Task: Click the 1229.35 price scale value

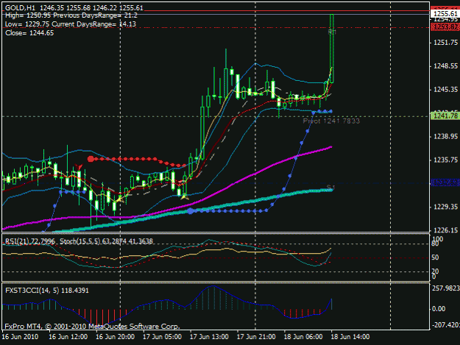Action: tap(445, 207)
